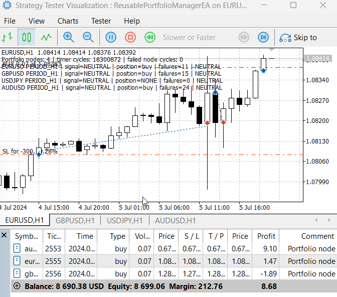Click the total profit 8.68

tap(269, 286)
